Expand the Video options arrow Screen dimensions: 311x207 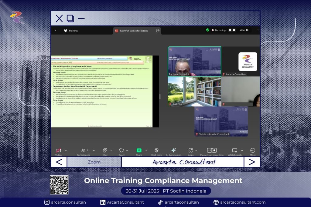point(66,150)
